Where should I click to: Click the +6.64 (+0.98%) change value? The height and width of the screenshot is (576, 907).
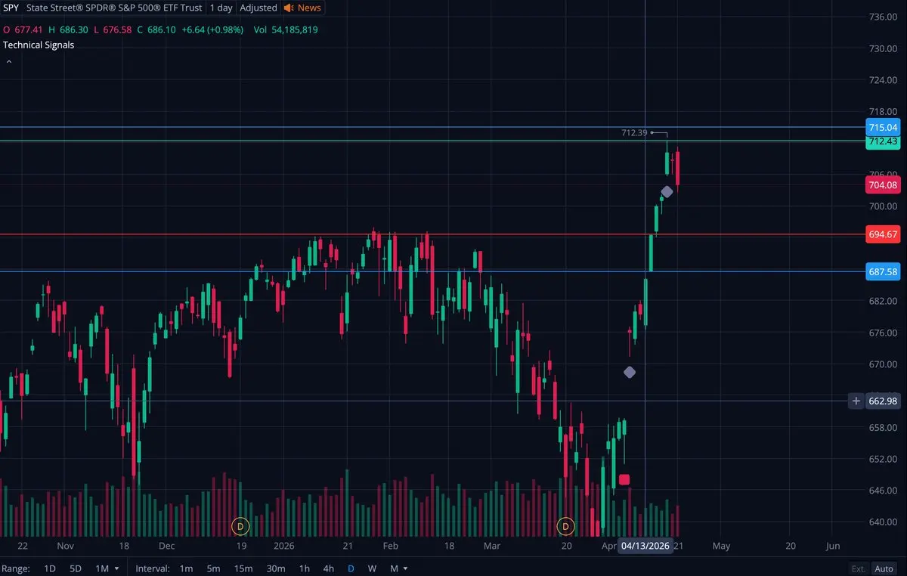214,29
